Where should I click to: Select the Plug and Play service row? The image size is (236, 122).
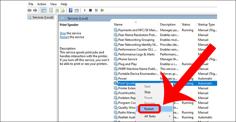point(165,64)
